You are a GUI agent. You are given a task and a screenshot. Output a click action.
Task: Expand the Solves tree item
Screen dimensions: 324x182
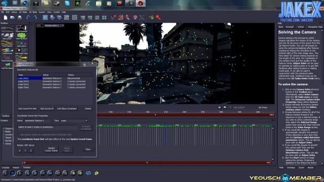[4, 144]
